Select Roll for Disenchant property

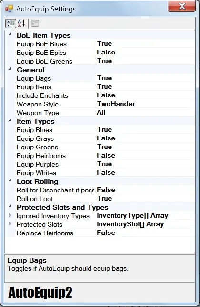tap(55, 191)
